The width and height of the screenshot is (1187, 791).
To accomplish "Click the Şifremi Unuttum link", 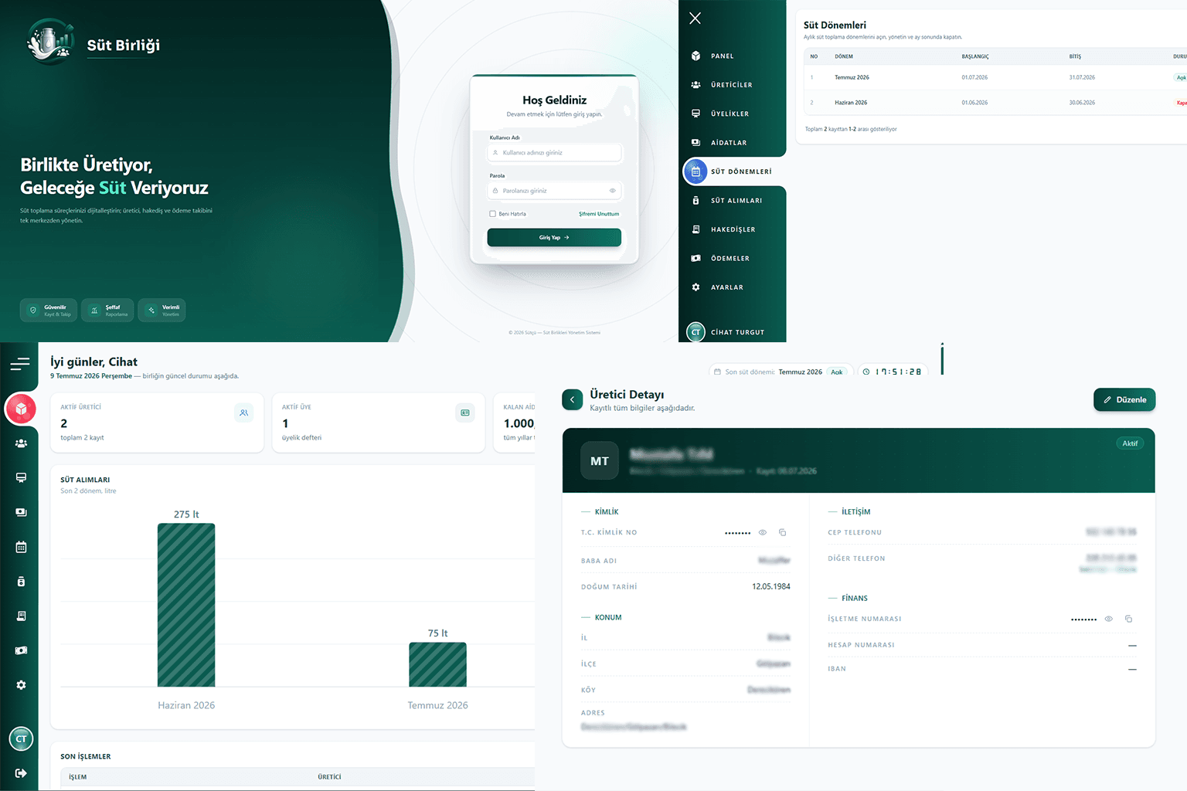I will 599,214.
